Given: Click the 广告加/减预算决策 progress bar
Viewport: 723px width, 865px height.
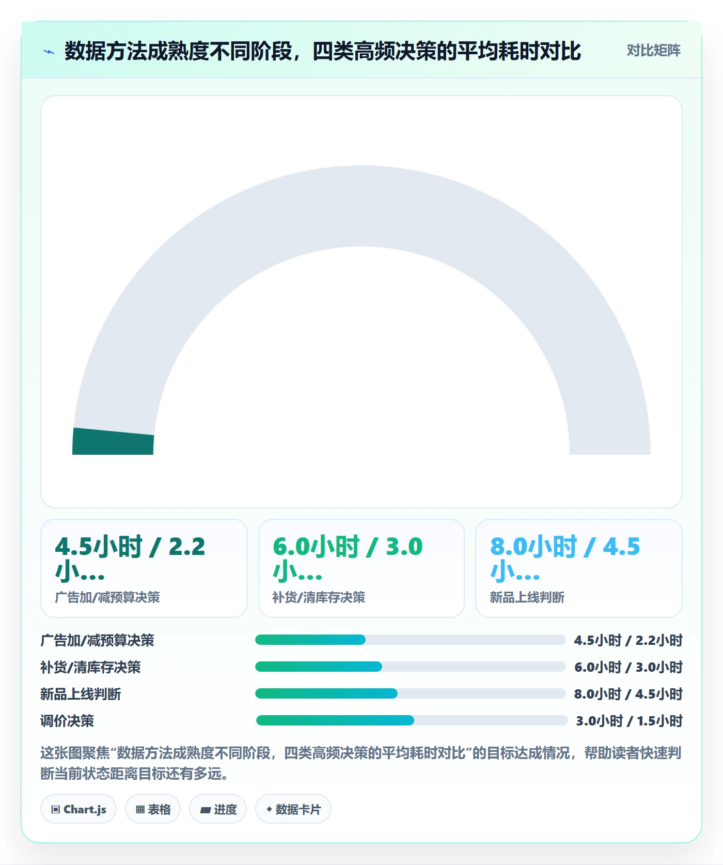Looking at the screenshot, I should tap(411, 640).
